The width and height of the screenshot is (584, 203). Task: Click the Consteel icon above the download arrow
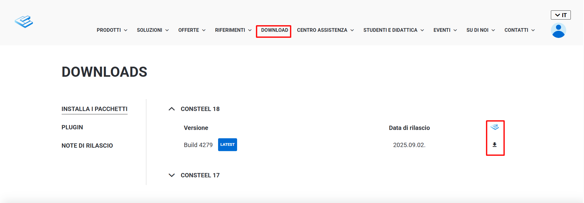pyautogui.click(x=494, y=127)
